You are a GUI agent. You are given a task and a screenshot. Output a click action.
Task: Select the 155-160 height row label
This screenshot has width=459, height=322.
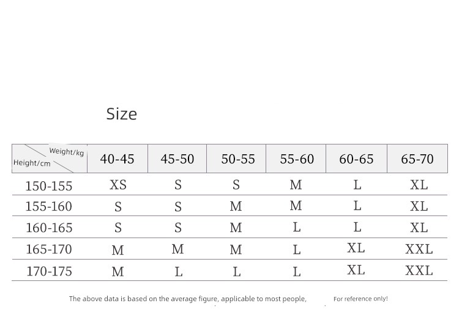pyautogui.click(x=48, y=206)
